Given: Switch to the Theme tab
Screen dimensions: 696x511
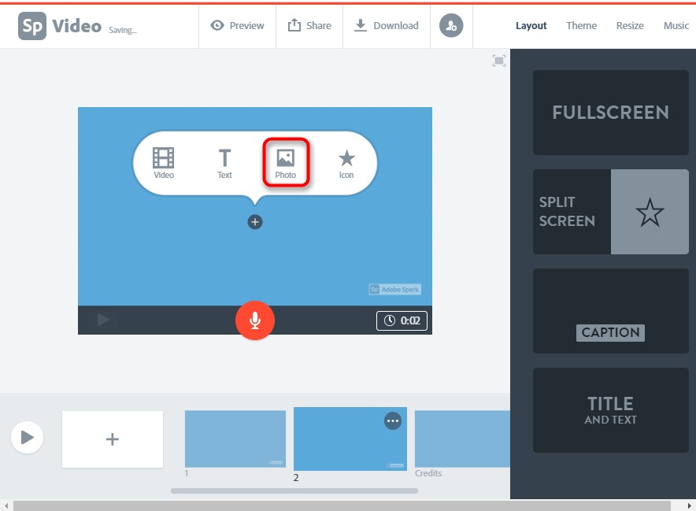Looking at the screenshot, I should tap(581, 26).
